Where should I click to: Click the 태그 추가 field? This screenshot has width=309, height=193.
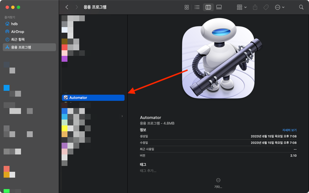click(x=148, y=171)
